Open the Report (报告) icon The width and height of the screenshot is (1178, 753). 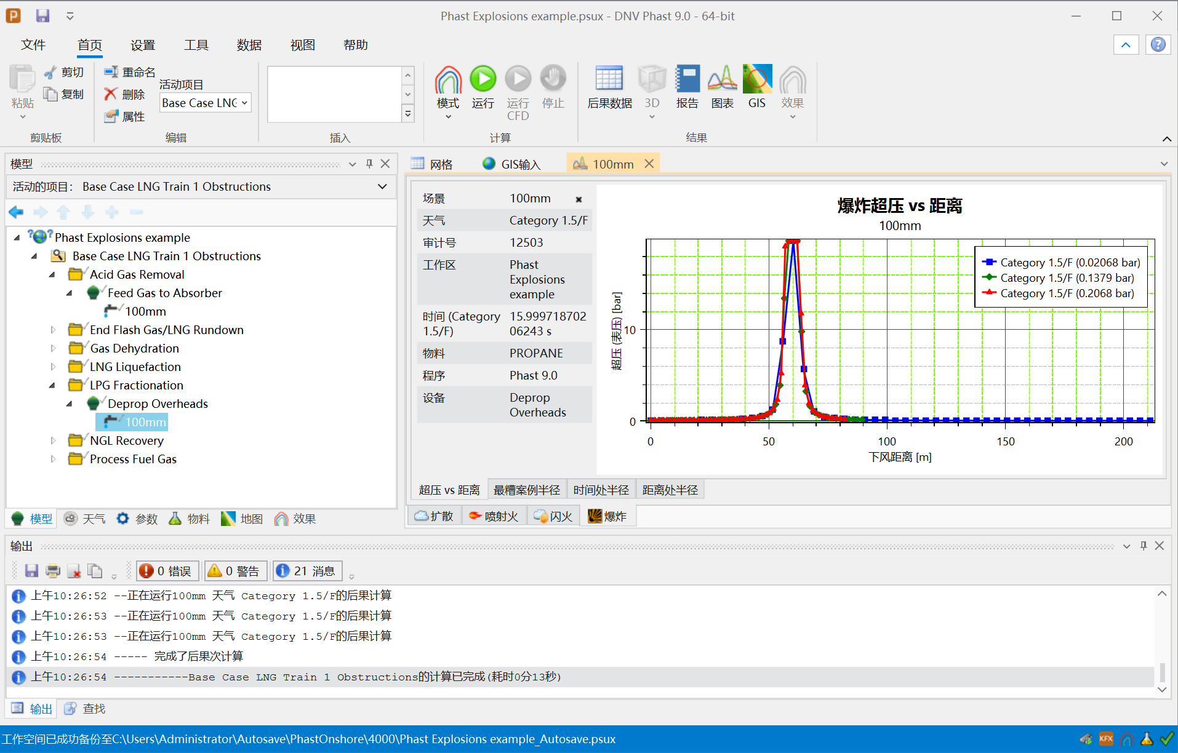[x=687, y=80]
